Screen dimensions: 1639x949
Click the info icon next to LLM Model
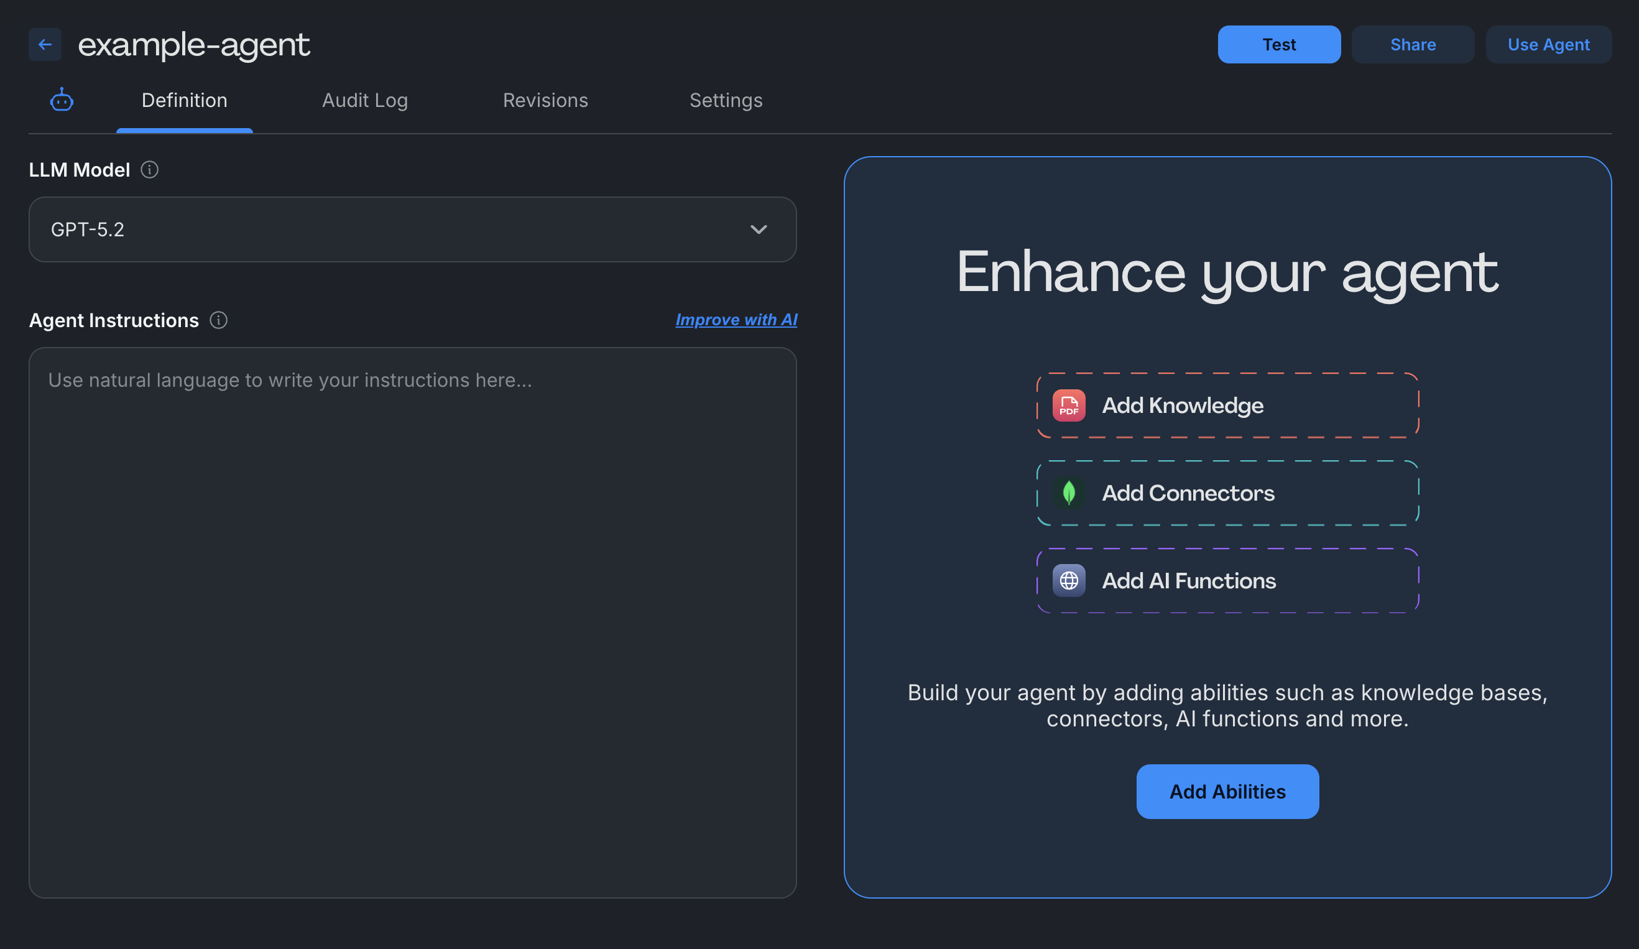coord(150,170)
